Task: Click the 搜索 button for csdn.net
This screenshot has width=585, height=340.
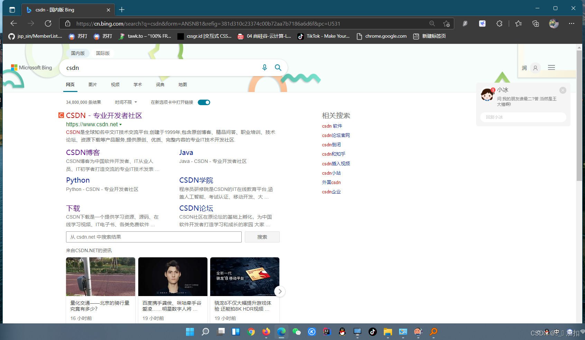Action: (262, 237)
